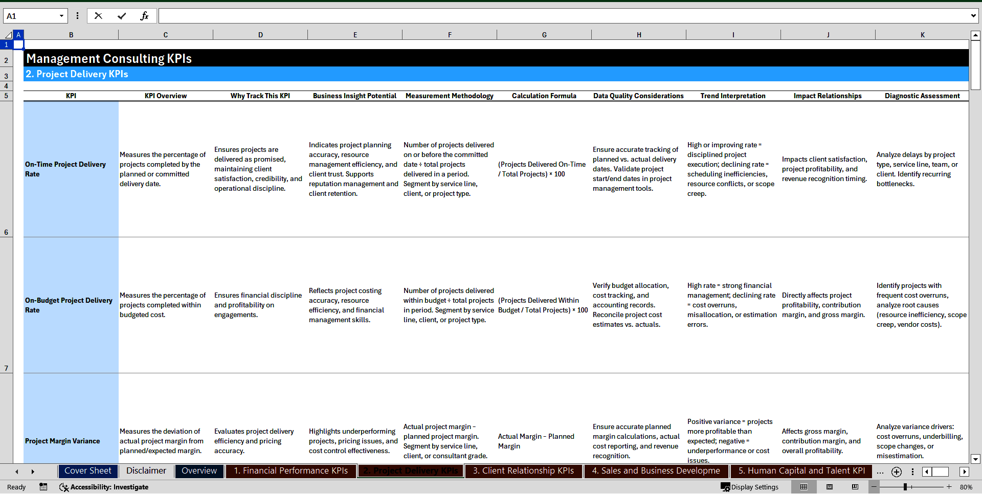Screen dimensions: 982x494
Task: Open the Name Box dropdown arrow
Action: 62,15
